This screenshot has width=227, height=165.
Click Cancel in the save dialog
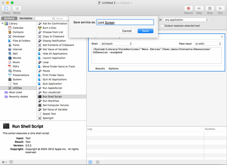127,31
